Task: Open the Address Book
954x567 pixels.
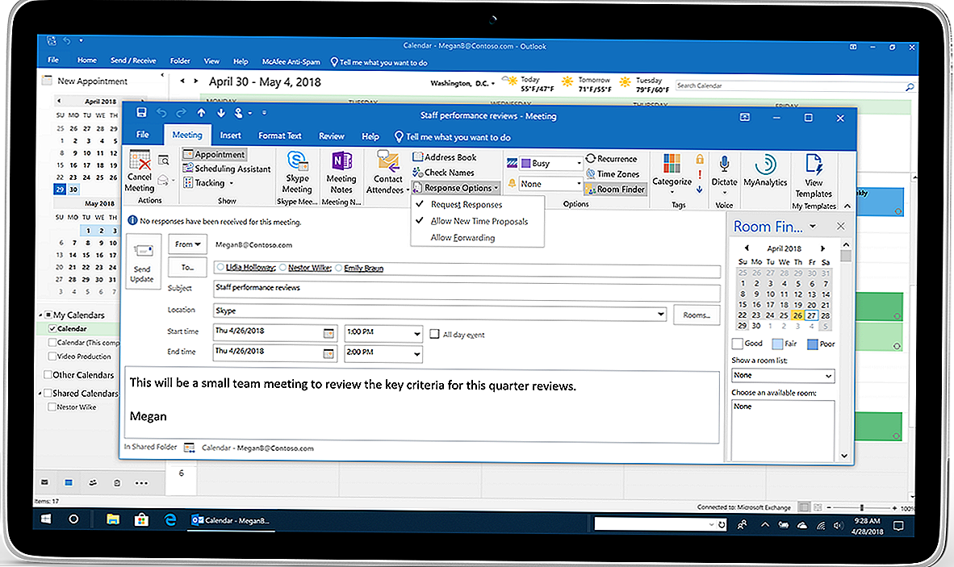Action: pos(445,156)
